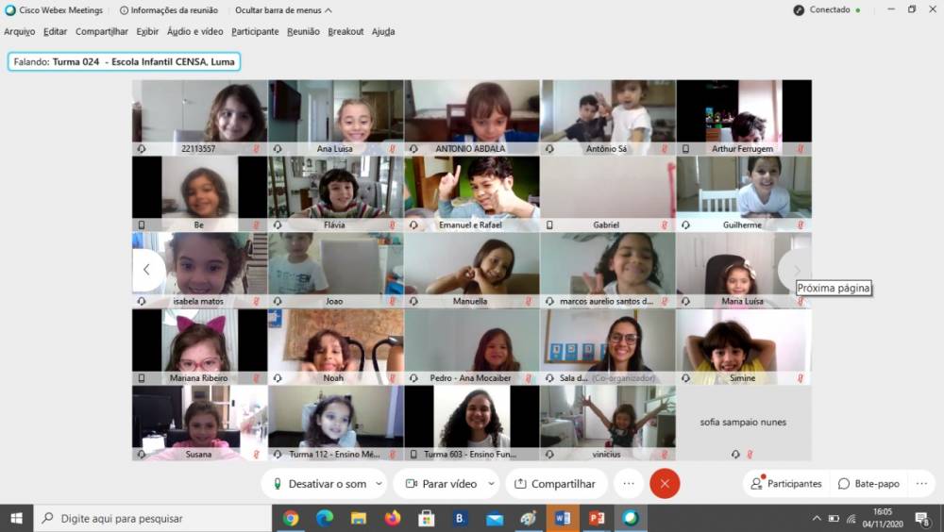
Task: Open panel options beside Bate-papo
Action: click(921, 484)
